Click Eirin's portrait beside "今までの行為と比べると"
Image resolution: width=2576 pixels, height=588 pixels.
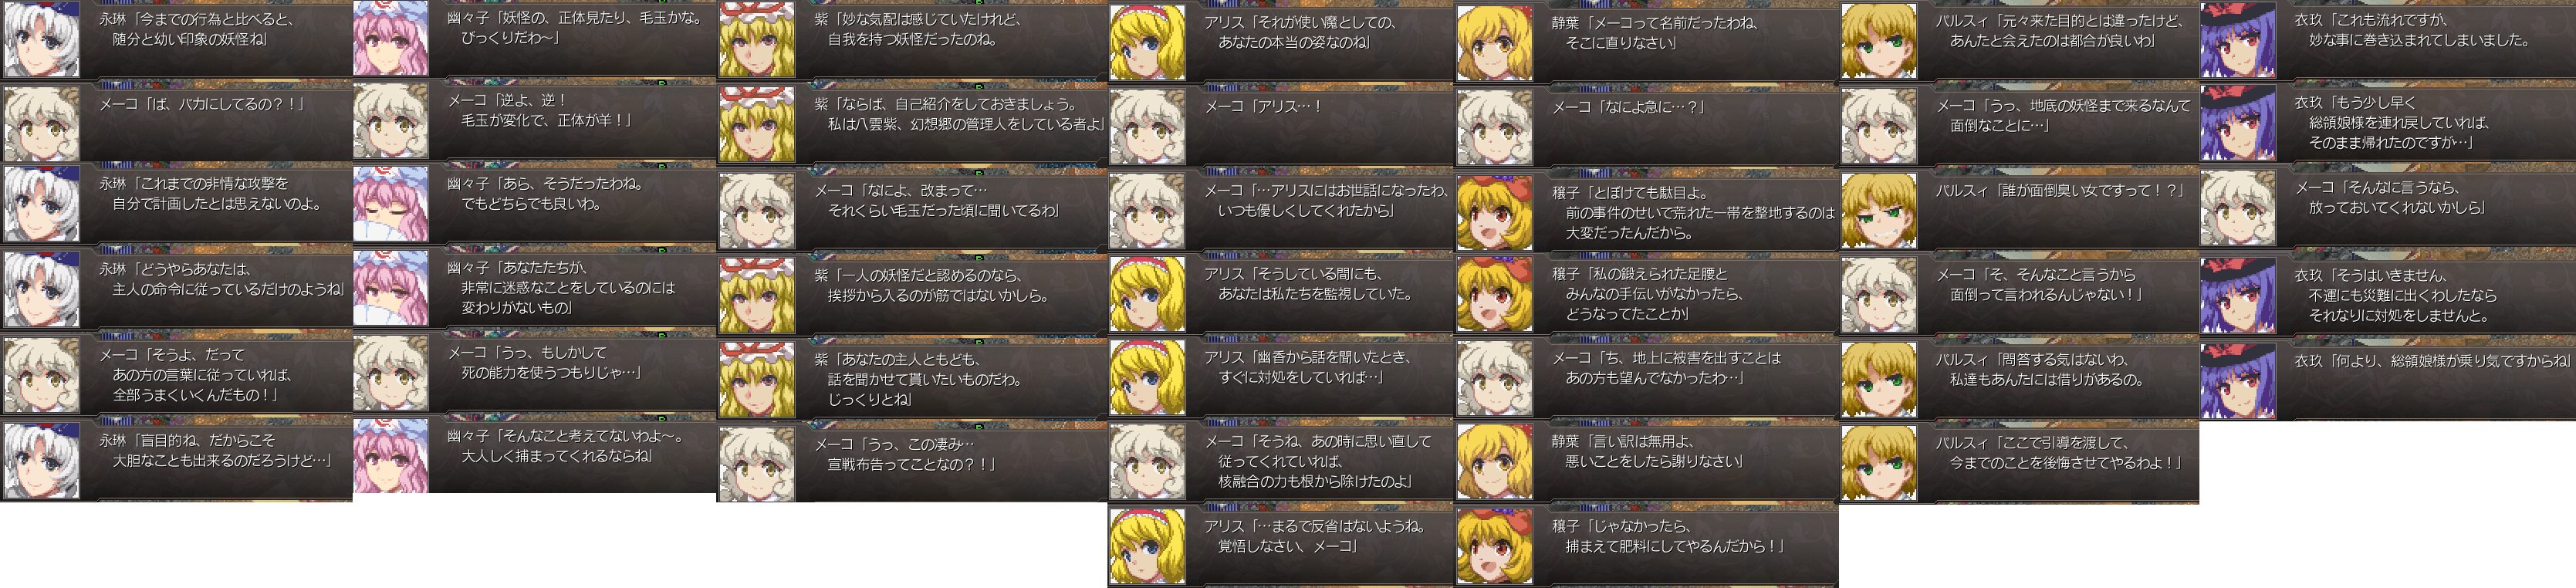(x=41, y=41)
